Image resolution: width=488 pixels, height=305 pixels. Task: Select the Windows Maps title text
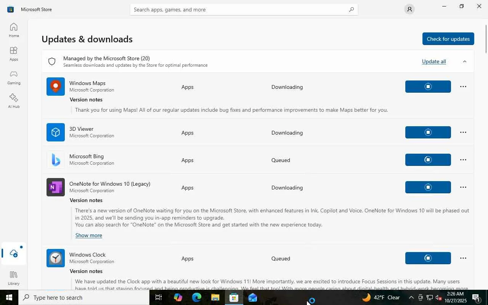87,83
